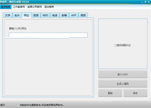The width and height of the screenshot is (151, 108).
Task: Click the 二维条码图片区 preview area
Action: click(123, 44)
